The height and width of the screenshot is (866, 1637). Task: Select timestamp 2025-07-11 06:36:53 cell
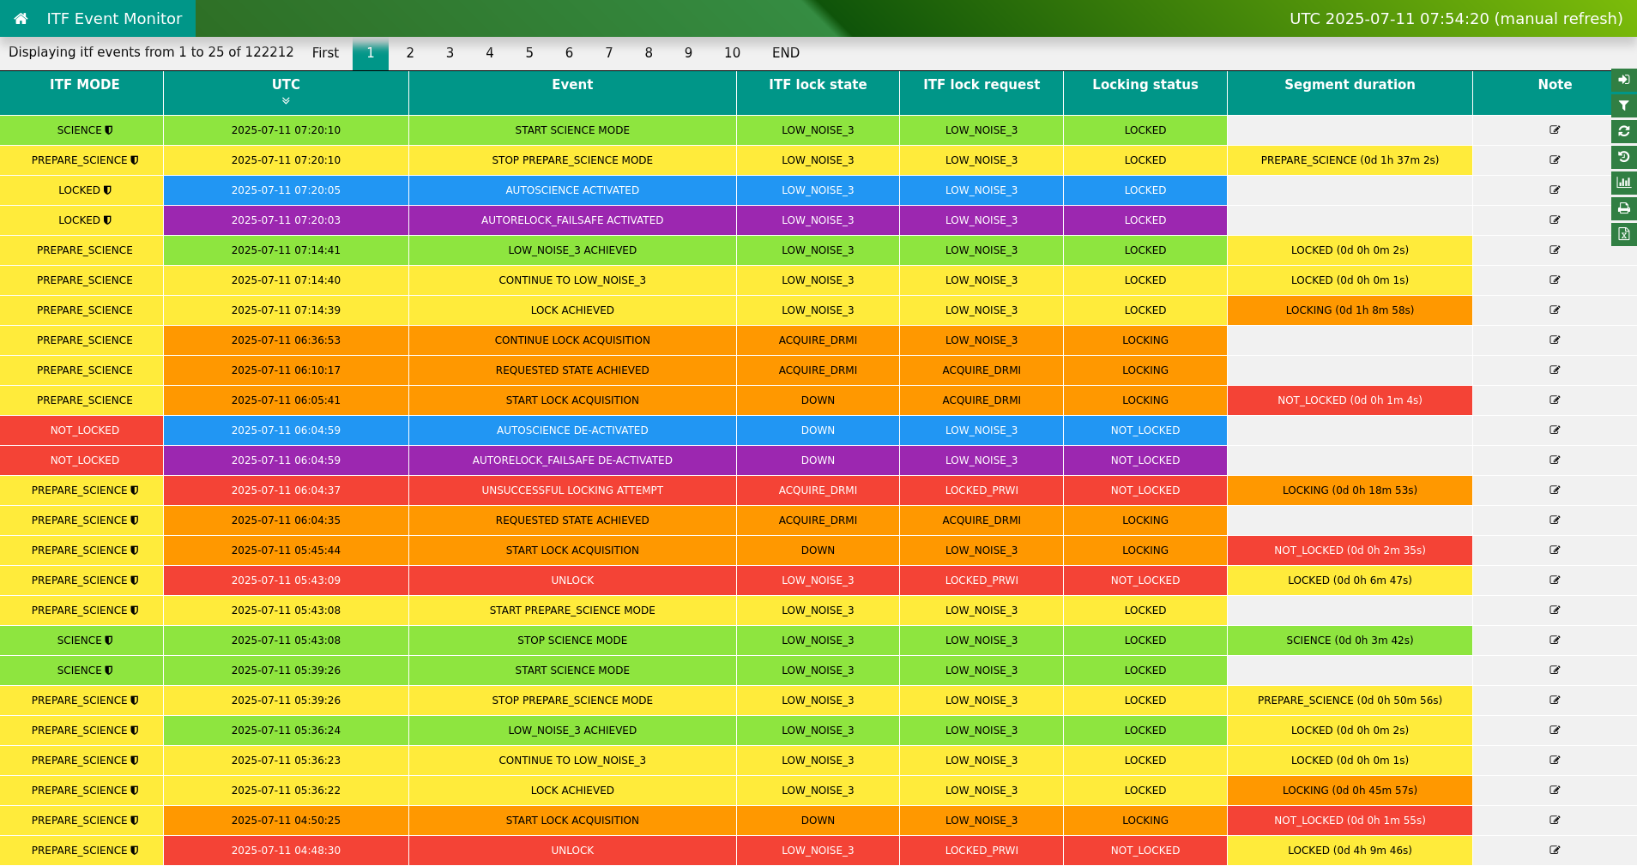(x=286, y=340)
